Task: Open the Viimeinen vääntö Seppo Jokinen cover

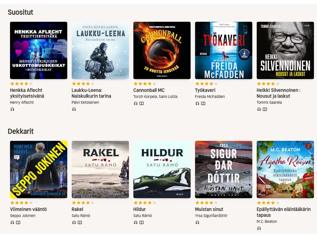Action: [x=38, y=169]
